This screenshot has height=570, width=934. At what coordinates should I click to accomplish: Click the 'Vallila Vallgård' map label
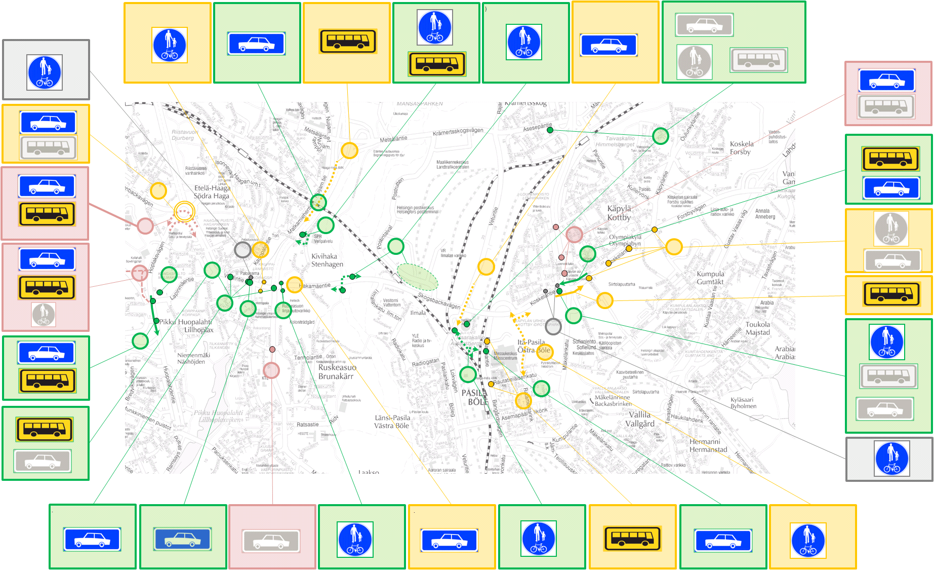click(640, 419)
